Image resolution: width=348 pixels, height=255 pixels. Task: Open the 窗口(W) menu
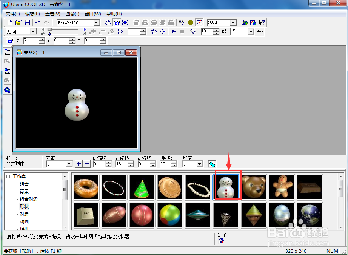point(93,14)
